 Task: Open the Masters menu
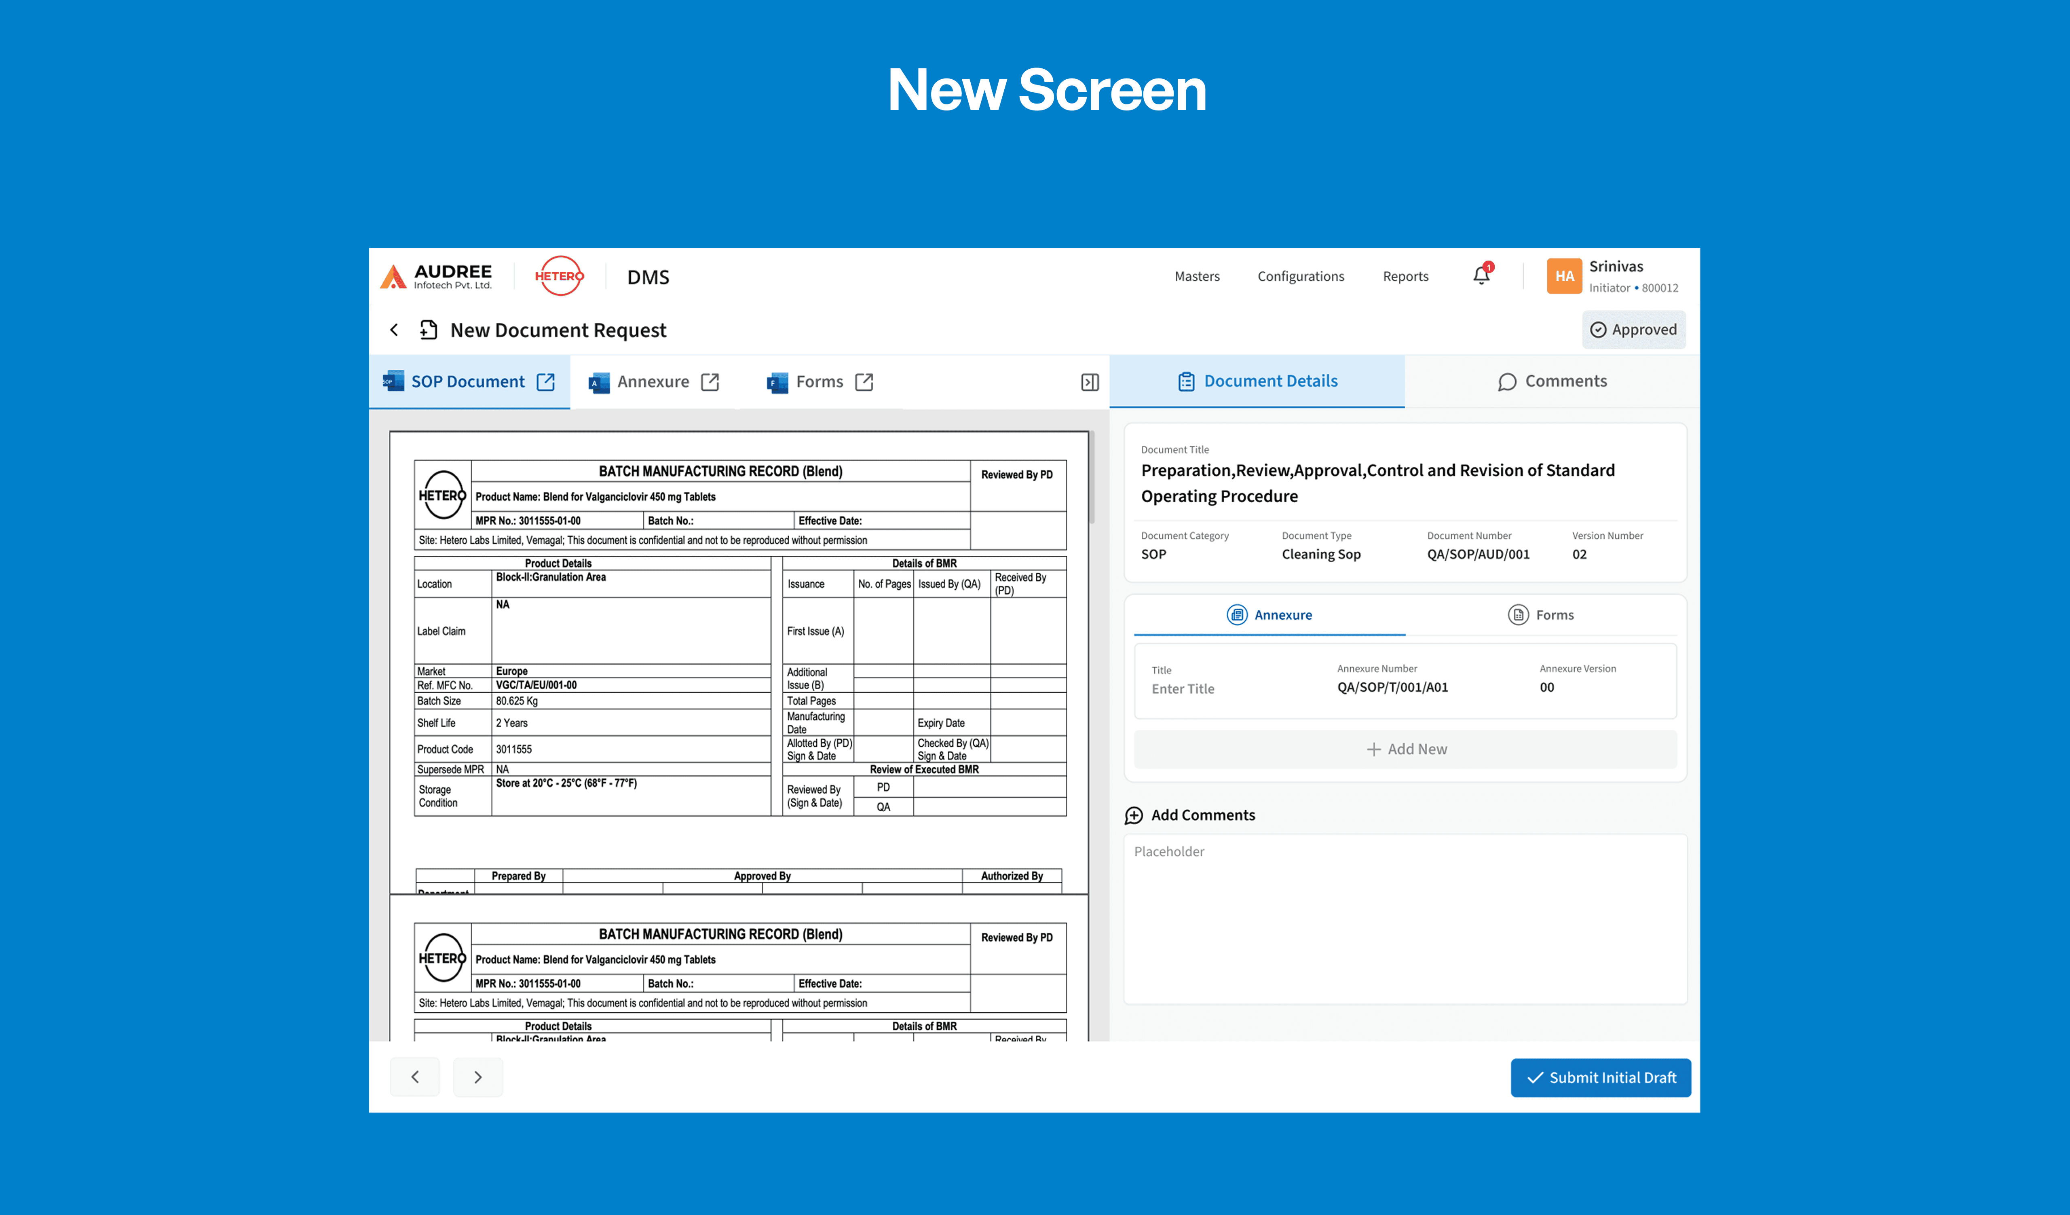tap(1197, 276)
